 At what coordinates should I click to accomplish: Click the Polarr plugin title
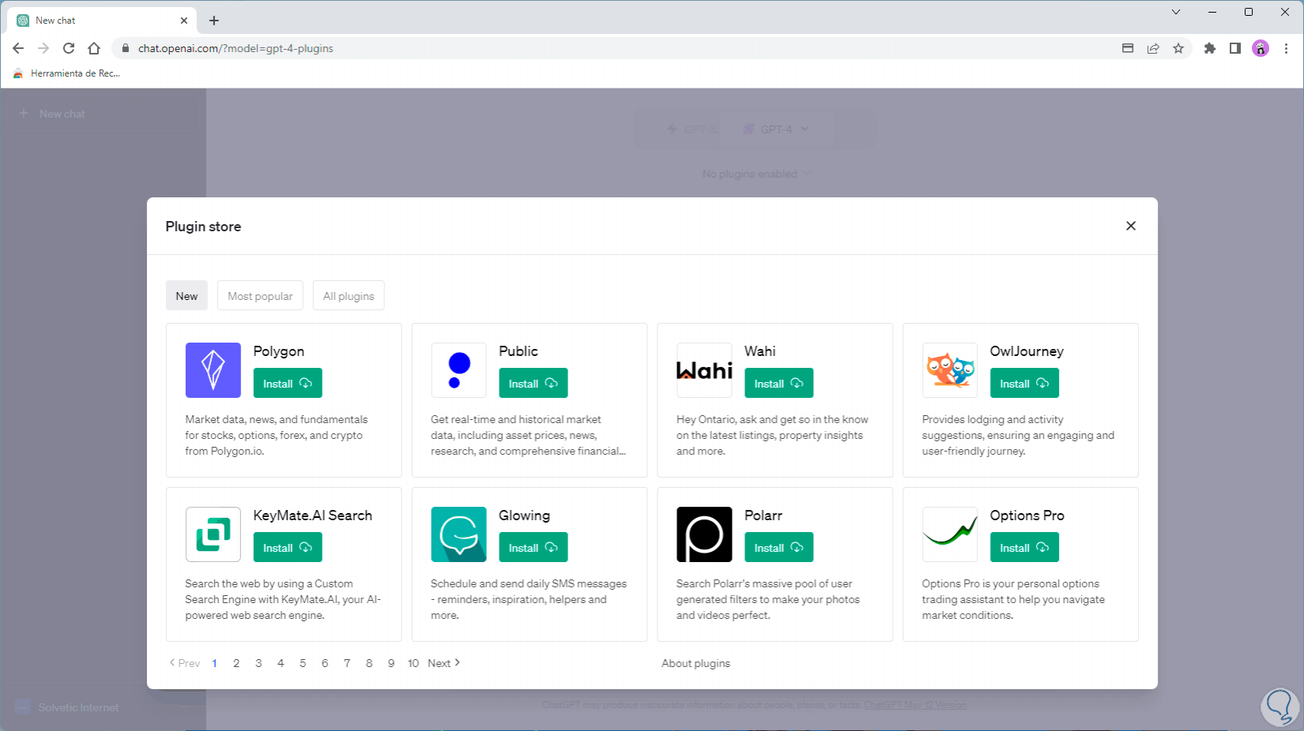click(763, 515)
